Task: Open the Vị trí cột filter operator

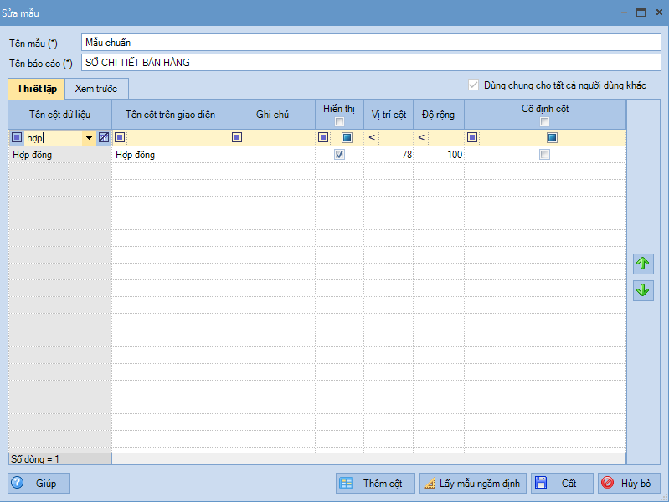Action: tap(371, 138)
